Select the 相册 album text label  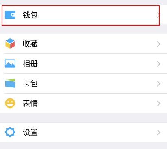click(x=30, y=64)
